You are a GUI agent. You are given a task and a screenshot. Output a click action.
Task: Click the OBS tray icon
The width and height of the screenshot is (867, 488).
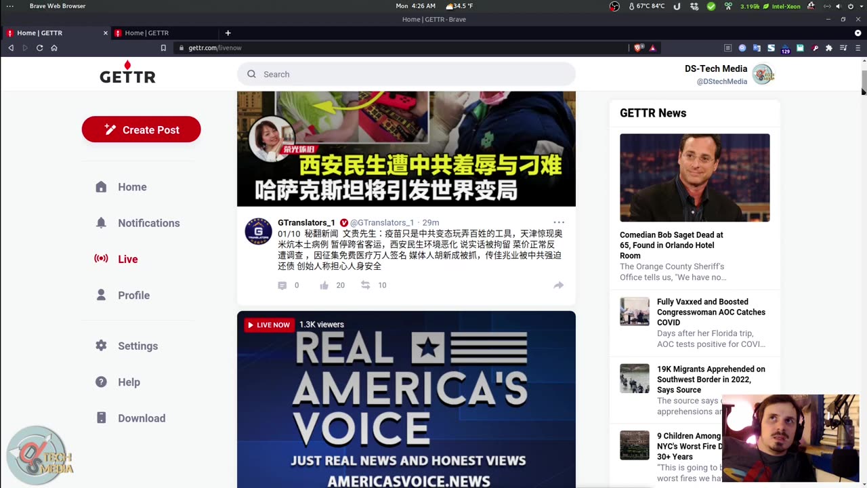(x=614, y=6)
